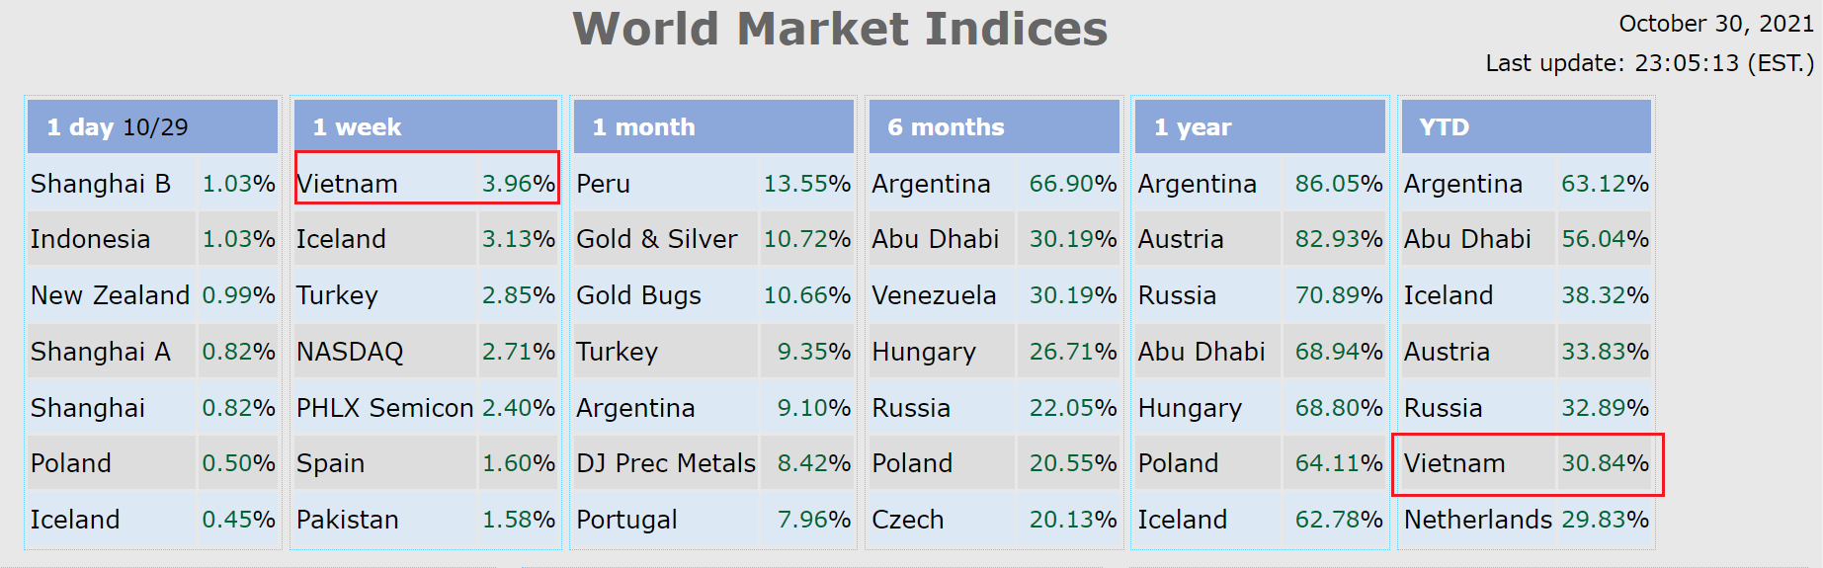This screenshot has width=1823, height=568.
Task: Click the "YTD" column header
Action: tap(1444, 127)
